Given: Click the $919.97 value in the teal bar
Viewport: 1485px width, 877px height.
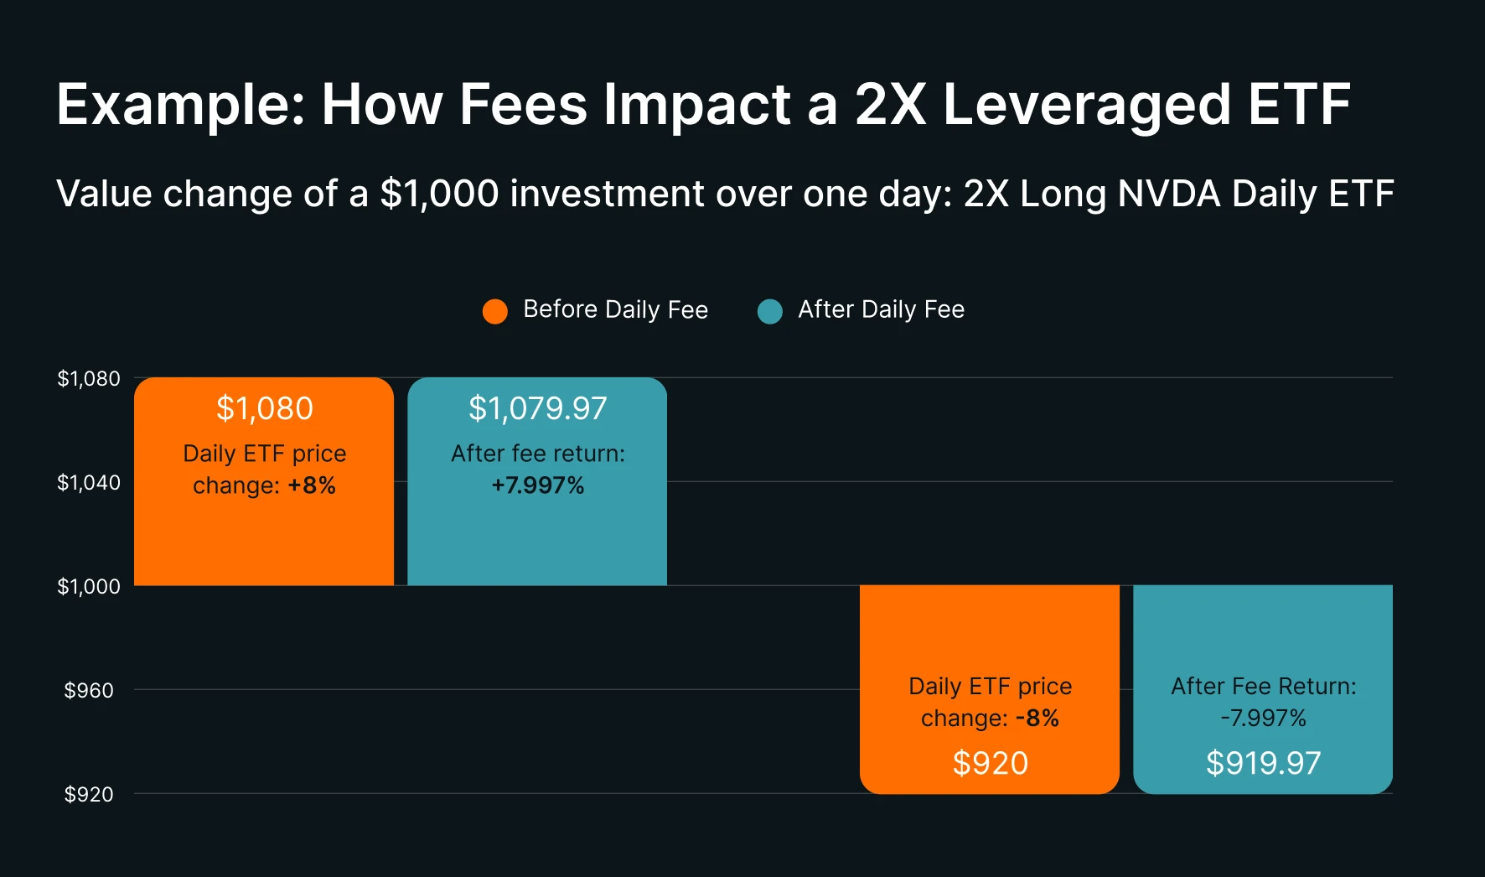Looking at the screenshot, I should [x=1263, y=763].
